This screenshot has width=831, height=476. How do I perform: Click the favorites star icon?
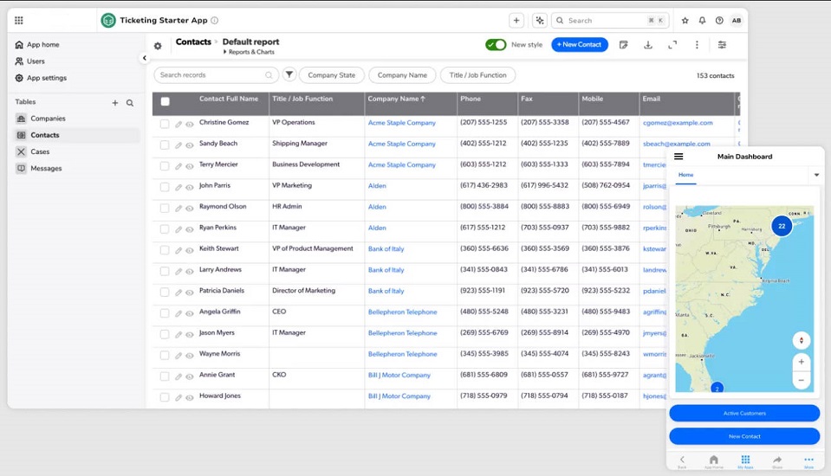pyautogui.click(x=685, y=21)
